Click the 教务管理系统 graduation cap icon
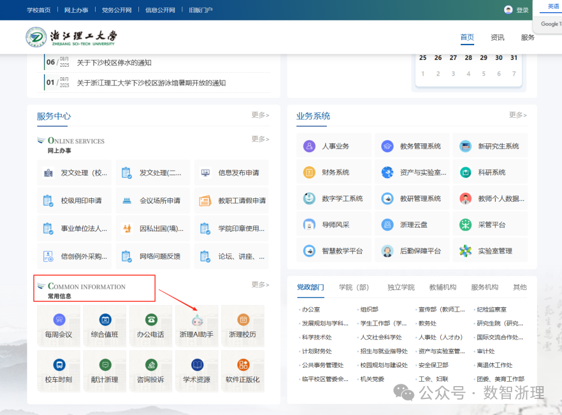Screen dimensions: 562x415 387,146
